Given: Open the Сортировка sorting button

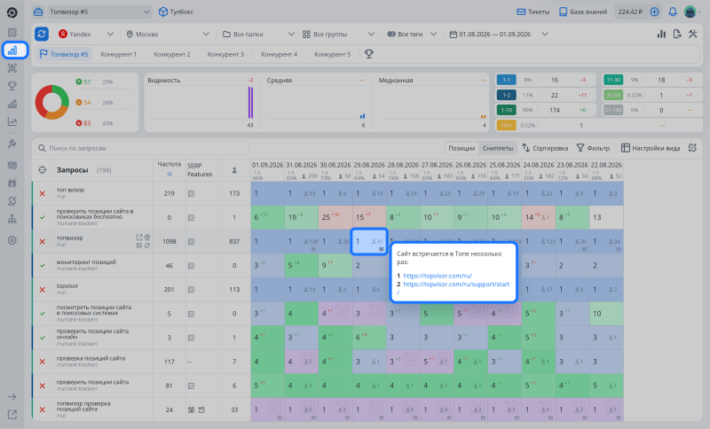Looking at the screenshot, I should click(x=545, y=148).
